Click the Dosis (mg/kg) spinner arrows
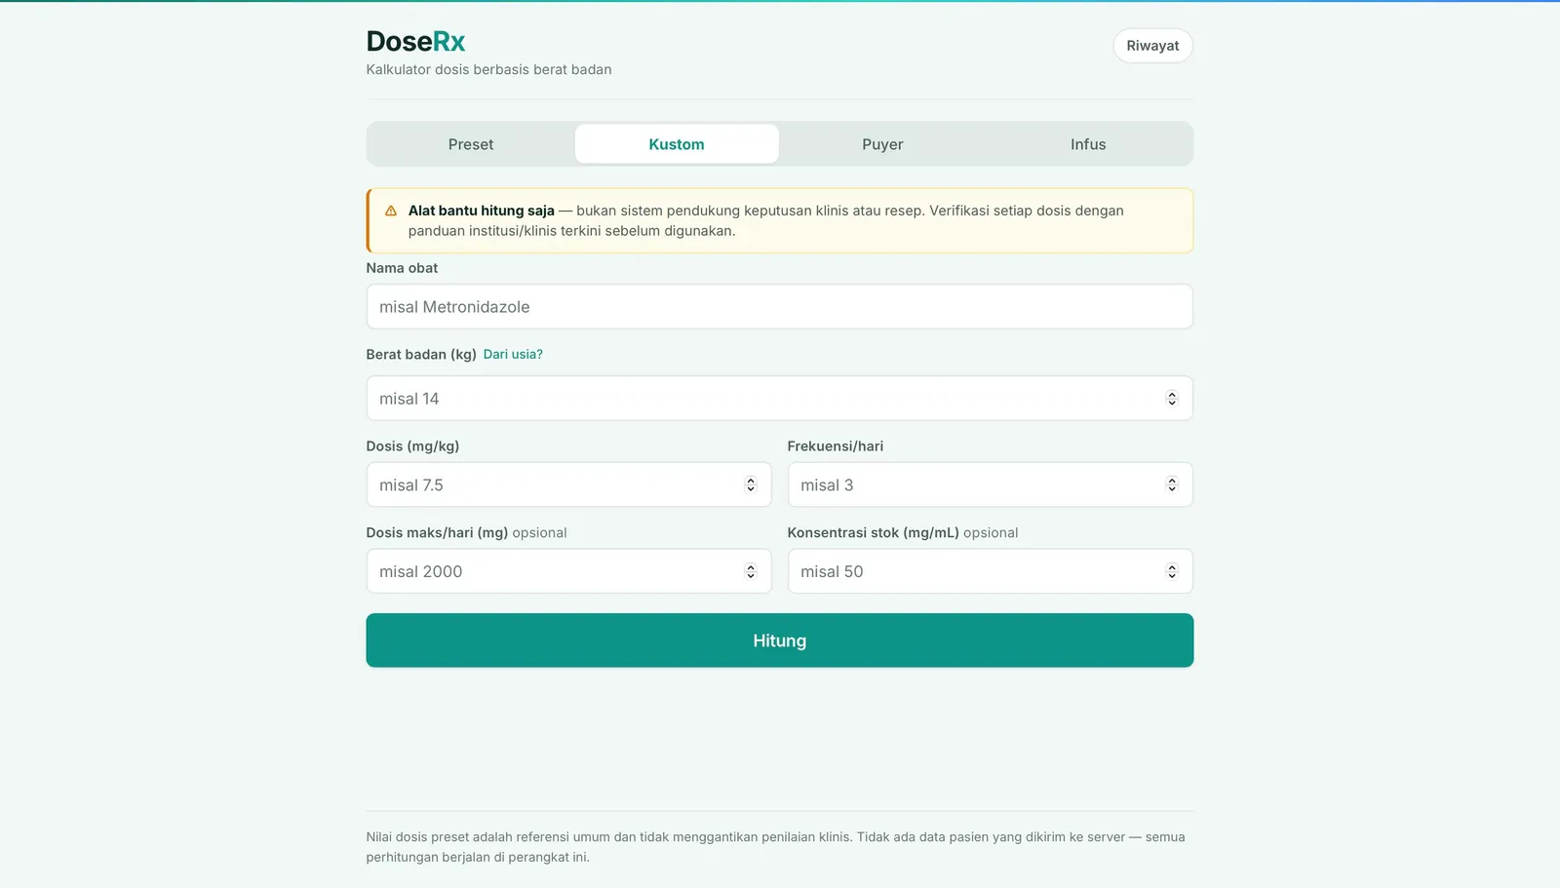Screen dimensions: 1560x888 pyautogui.click(x=751, y=485)
